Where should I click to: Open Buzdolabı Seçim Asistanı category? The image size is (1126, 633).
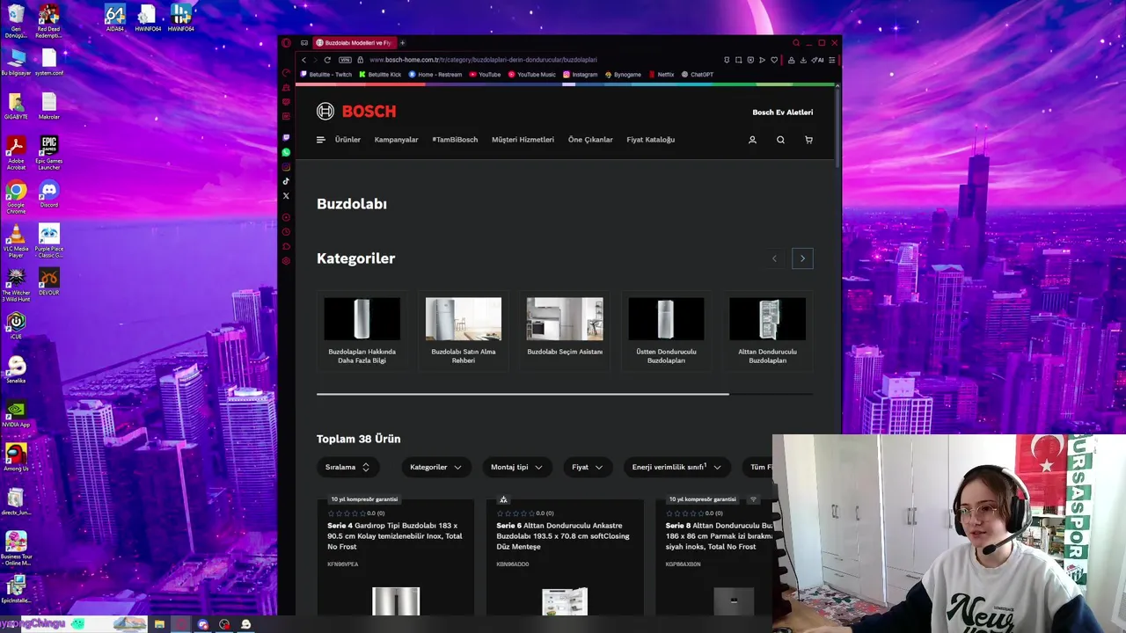565,331
